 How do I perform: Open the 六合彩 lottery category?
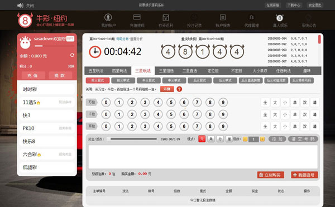(x=47, y=155)
